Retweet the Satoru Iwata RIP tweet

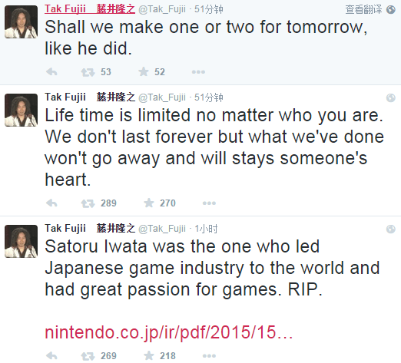click(x=88, y=356)
